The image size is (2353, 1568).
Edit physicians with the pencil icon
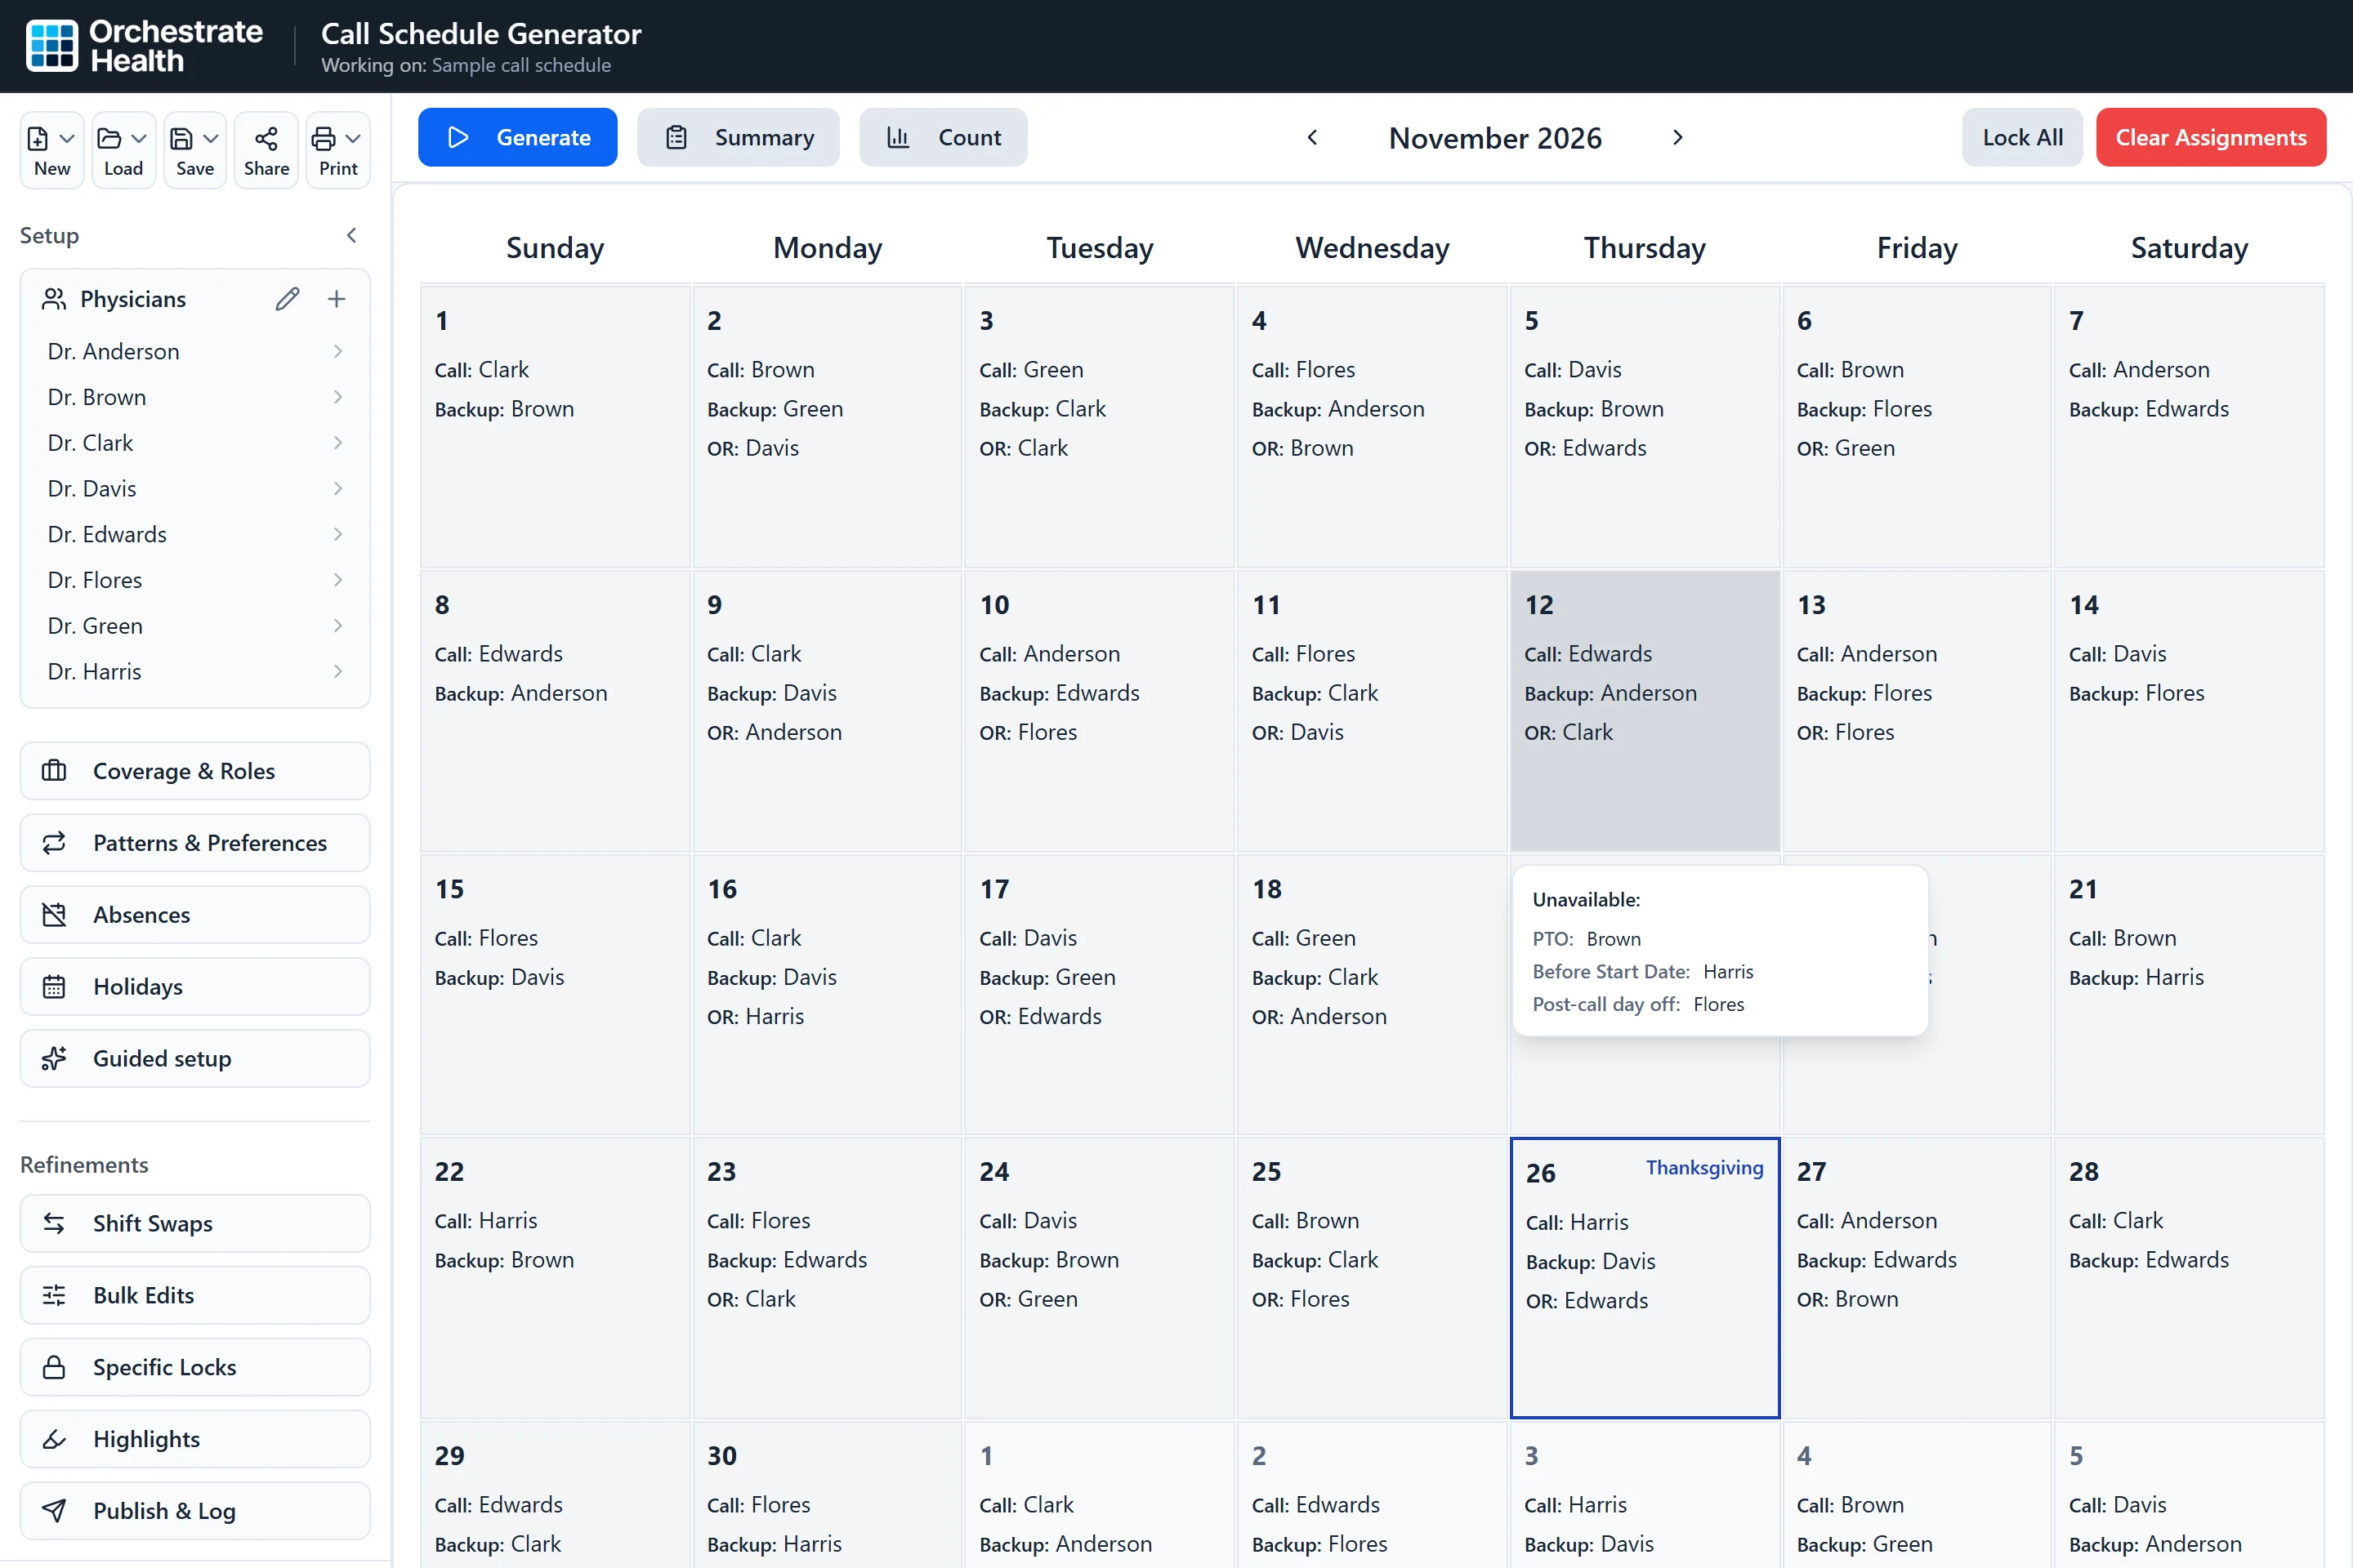coord(287,299)
